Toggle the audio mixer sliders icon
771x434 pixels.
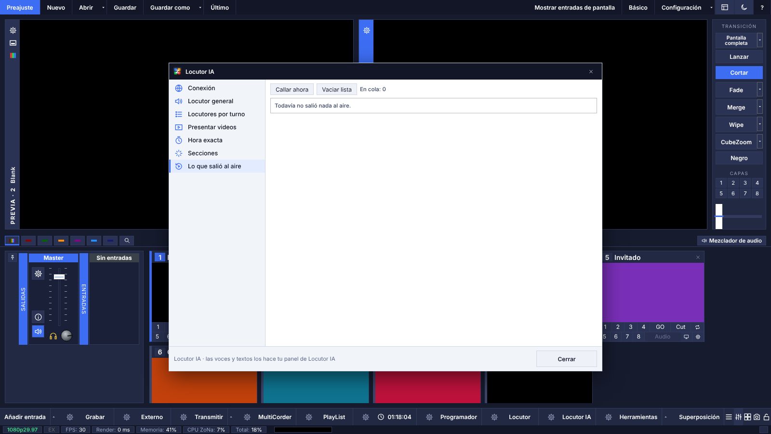[738, 417]
